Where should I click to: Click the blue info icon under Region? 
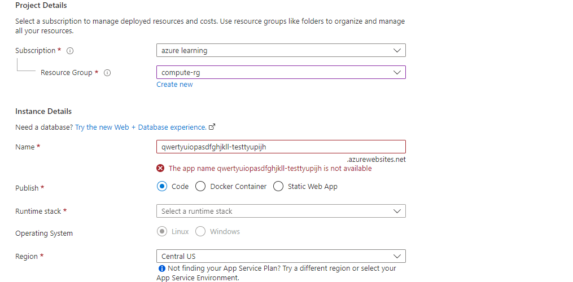(x=162, y=268)
